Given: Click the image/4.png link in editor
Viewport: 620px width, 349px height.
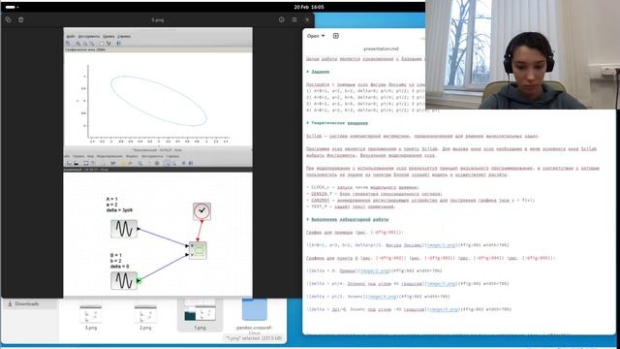Looking at the screenshot, I should tap(382, 297).
